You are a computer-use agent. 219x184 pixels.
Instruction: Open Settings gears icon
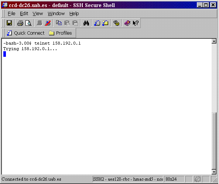pos(116,23)
